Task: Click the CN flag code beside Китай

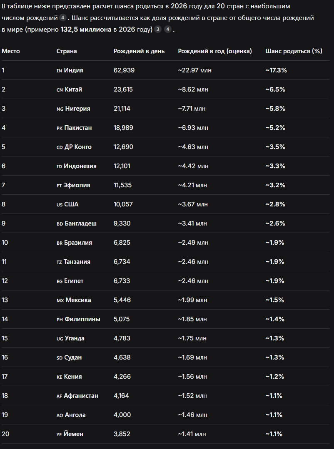Action: click(60, 89)
